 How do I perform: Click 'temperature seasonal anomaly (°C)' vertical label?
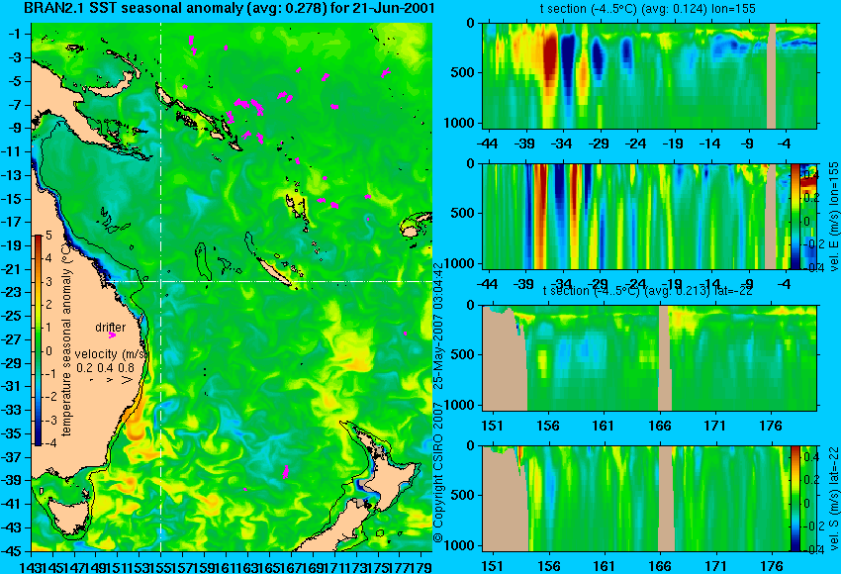pyautogui.click(x=66, y=339)
